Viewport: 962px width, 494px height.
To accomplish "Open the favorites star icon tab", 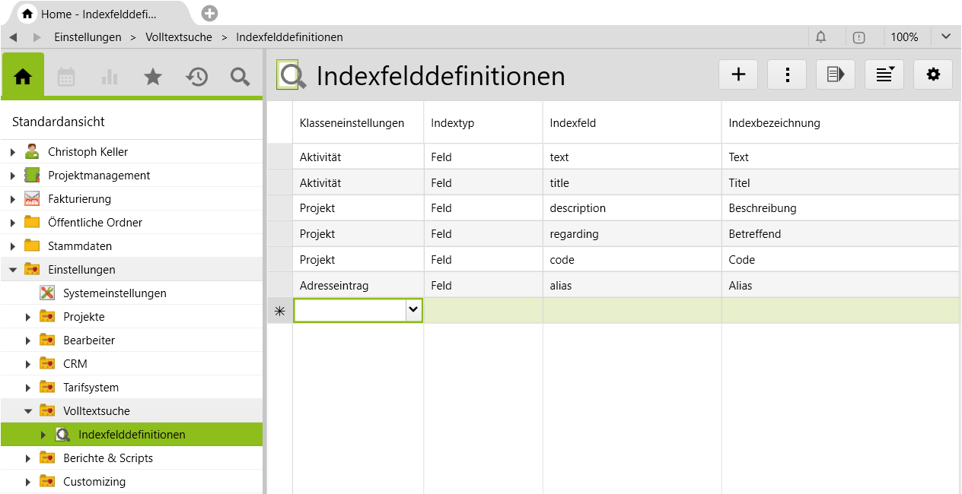I will pos(153,77).
